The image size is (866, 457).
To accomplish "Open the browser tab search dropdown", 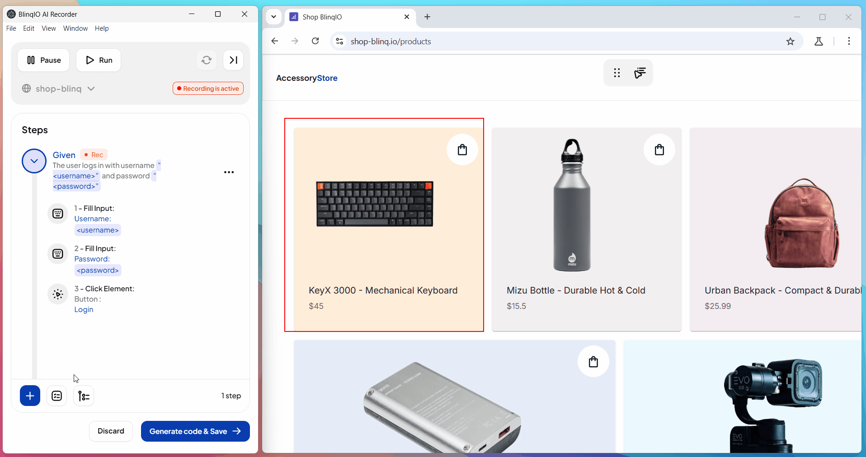I will 273,17.
